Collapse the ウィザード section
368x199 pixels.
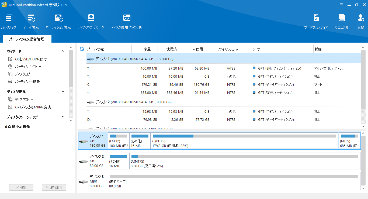(63, 51)
